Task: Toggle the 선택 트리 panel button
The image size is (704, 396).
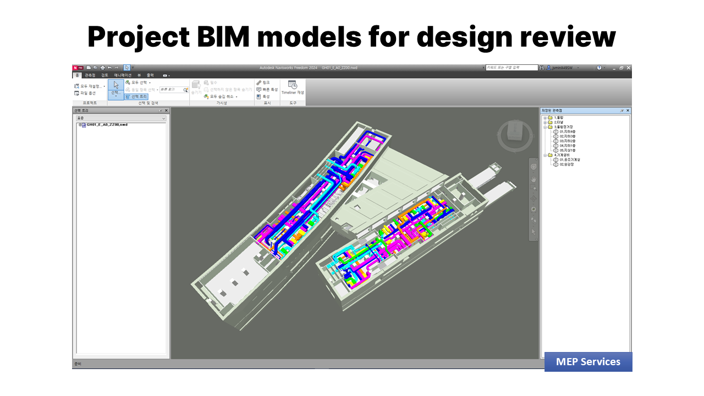Action: (x=136, y=96)
